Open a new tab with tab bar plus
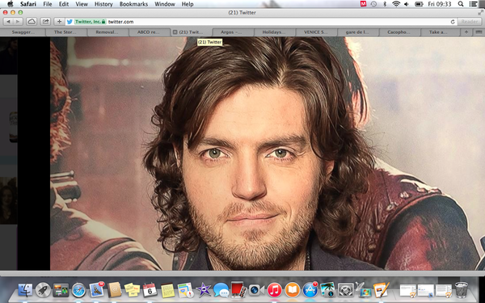485x303 pixels. pos(466,32)
